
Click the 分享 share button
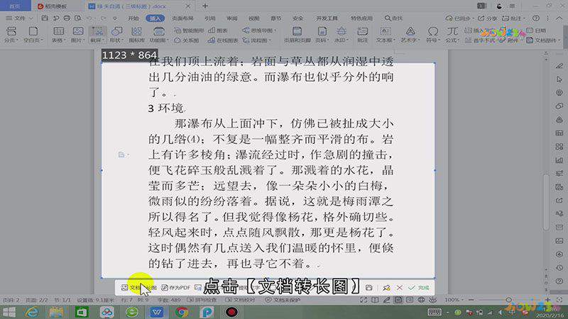tap(488, 18)
